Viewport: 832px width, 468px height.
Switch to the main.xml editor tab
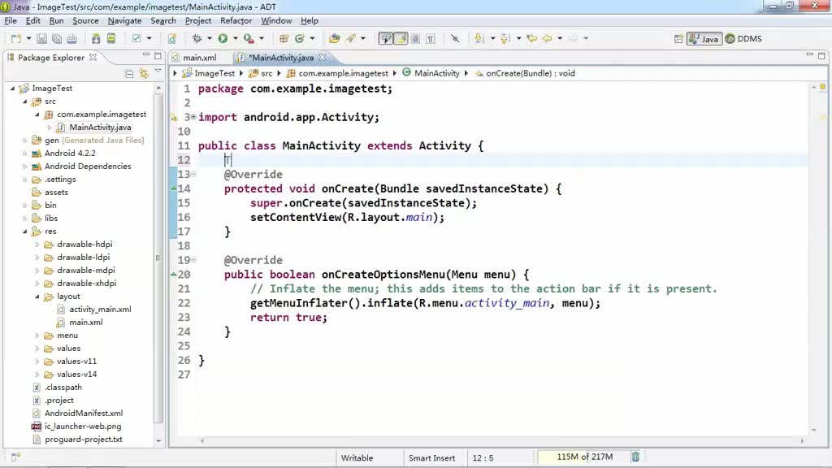[x=200, y=58]
